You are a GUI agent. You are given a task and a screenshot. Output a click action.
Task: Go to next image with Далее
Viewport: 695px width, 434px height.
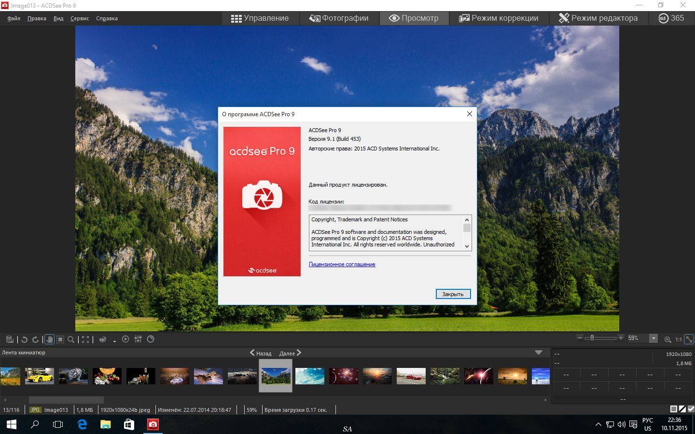coord(290,353)
